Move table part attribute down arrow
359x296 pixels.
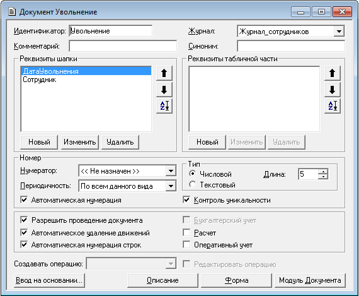tap(332, 90)
